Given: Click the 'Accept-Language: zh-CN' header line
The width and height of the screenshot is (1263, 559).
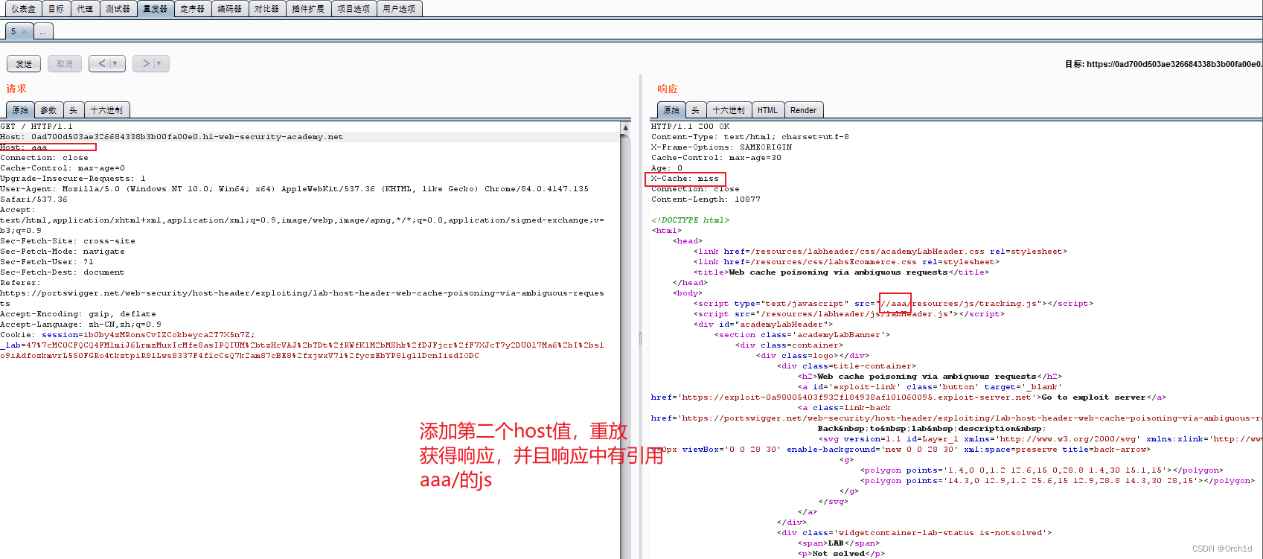Looking at the screenshot, I should click(80, 325).
